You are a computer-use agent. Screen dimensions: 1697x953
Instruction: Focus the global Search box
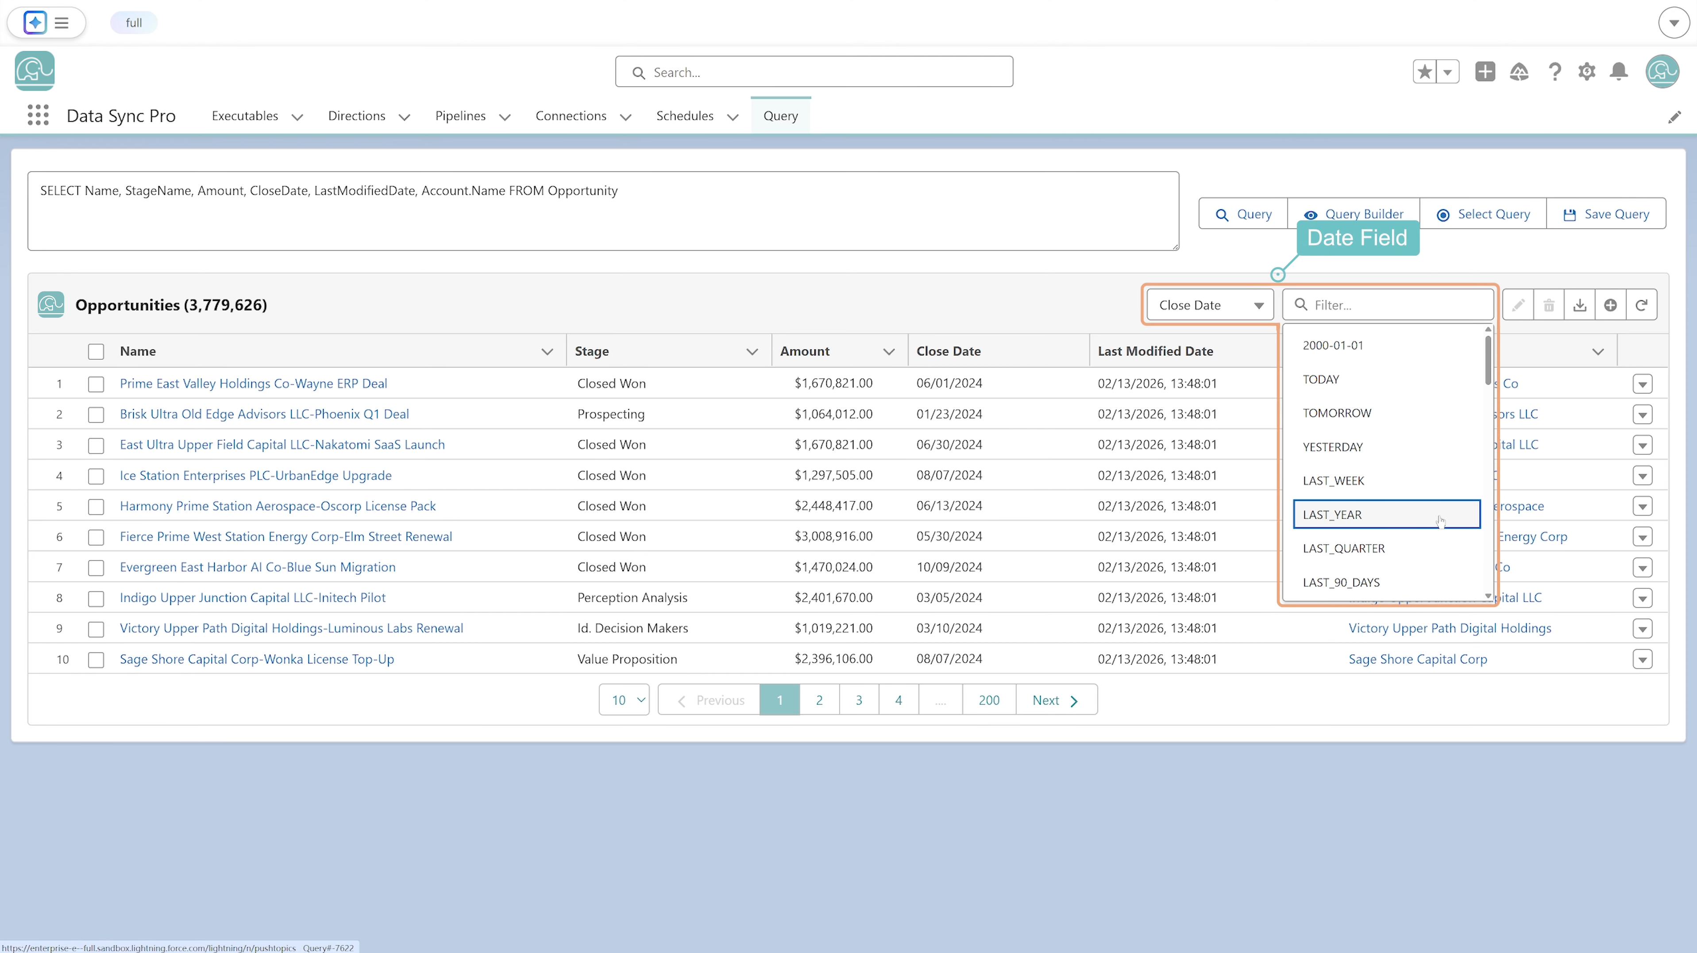click(814, 72)
